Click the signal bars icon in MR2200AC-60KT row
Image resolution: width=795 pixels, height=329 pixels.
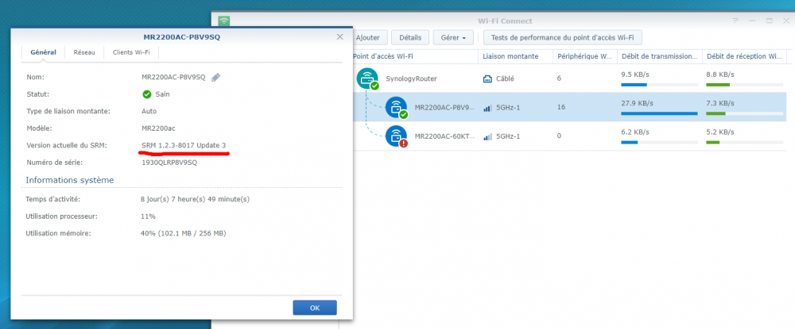(487, 136)
